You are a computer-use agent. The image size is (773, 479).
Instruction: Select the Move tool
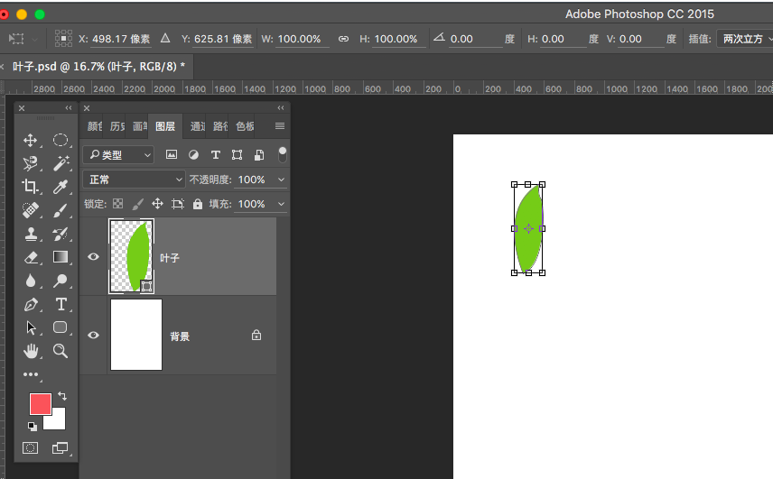(31, 141)
